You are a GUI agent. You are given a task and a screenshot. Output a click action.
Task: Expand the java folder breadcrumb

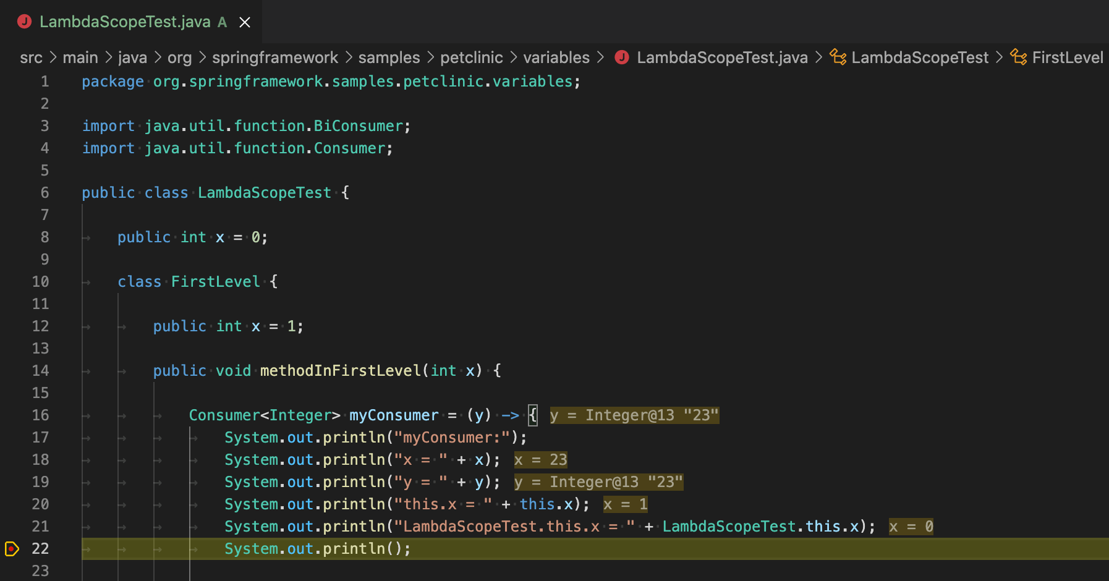click(132, 57)
